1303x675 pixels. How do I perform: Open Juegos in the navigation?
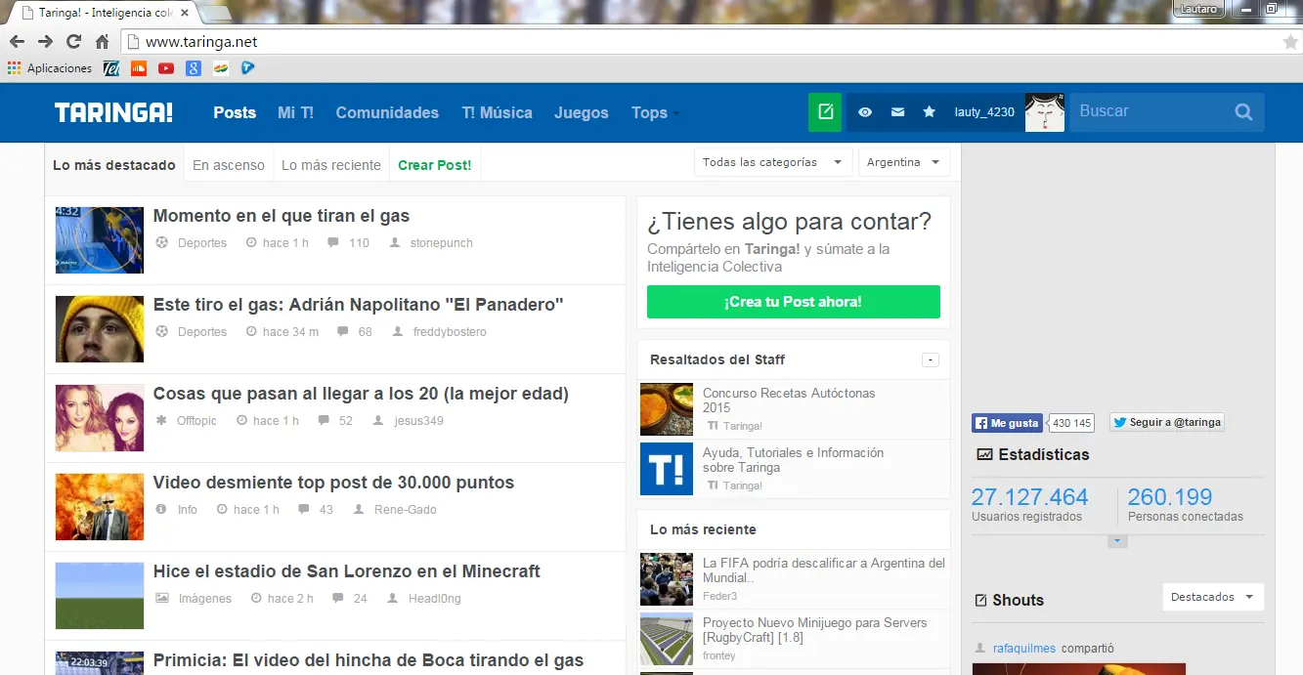click(581, 112)
